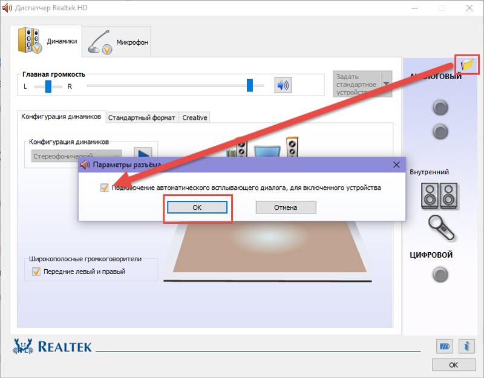Viewport: 484px width, 378px height.
Task: Click the monitor image between speakers
Action: 267,152
